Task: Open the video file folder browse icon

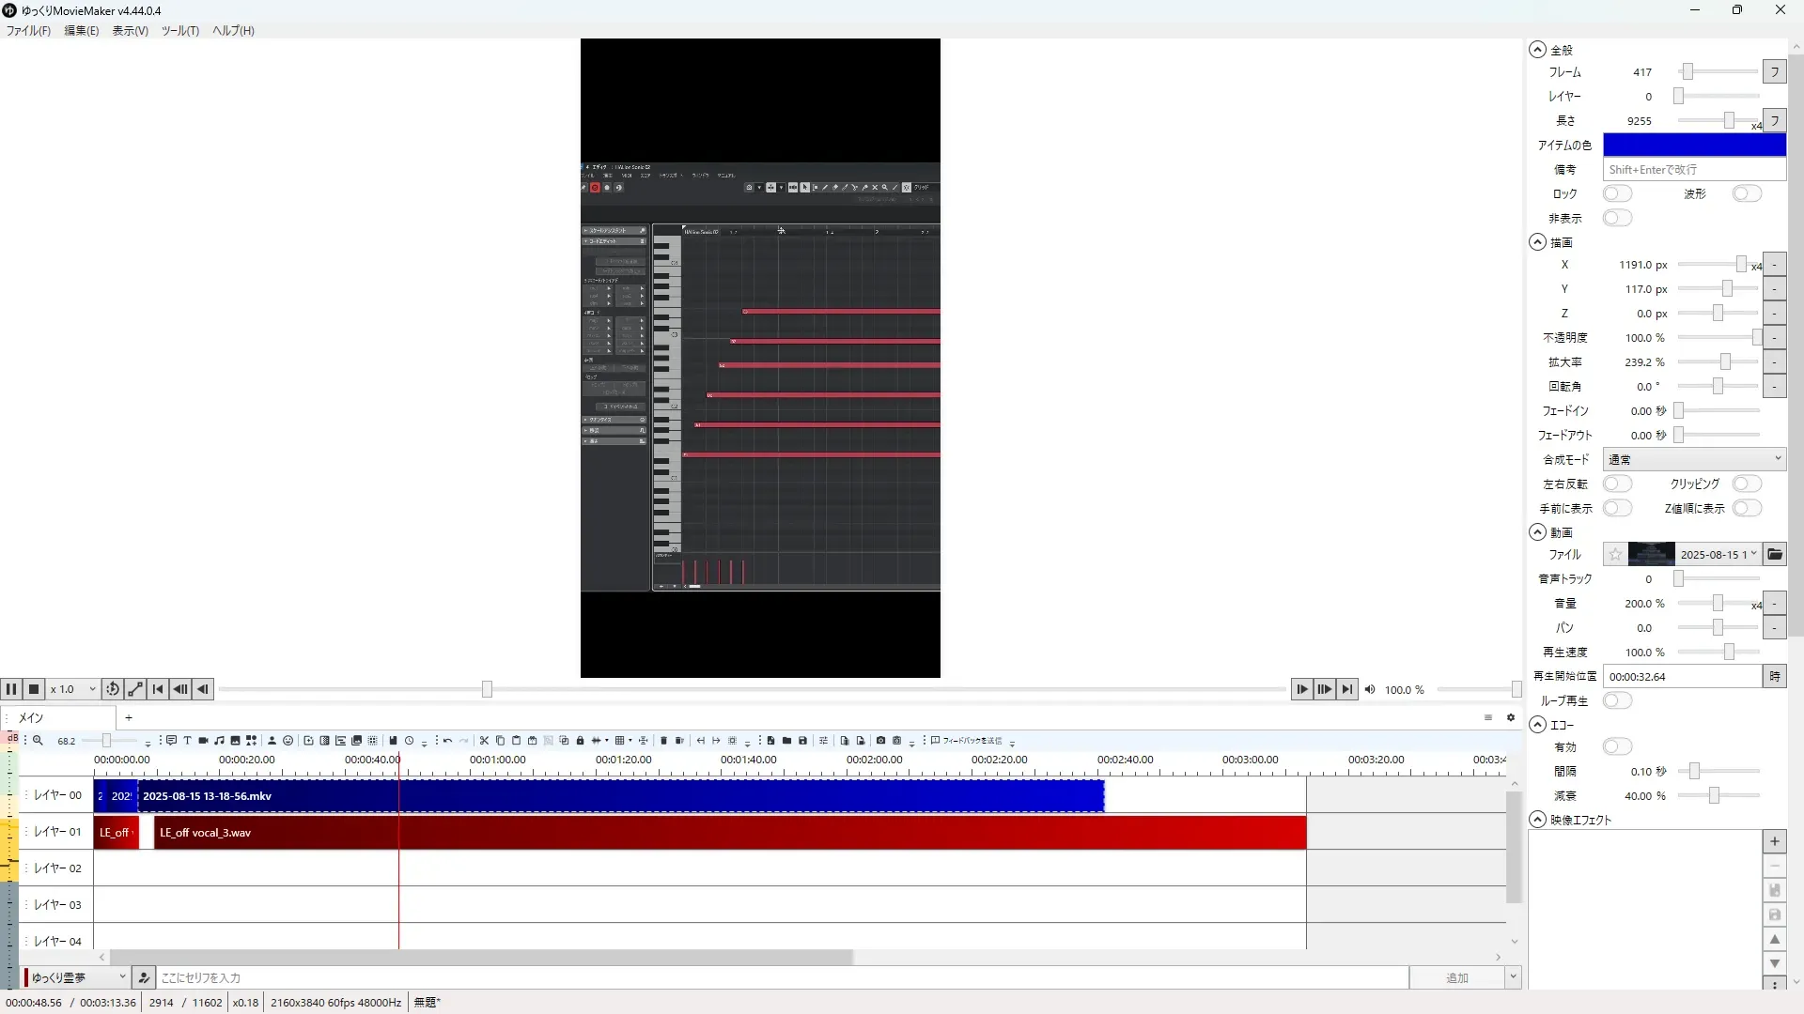Action: (x=1774, y=555)
